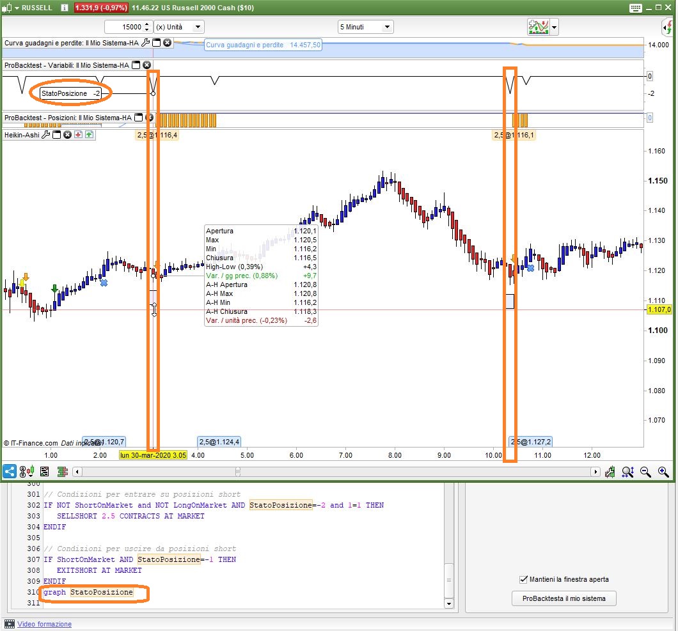This screenshot has height=631, width=678.
Task: Increase quantity using the stepper up arrow
Action: coord(147,24)
